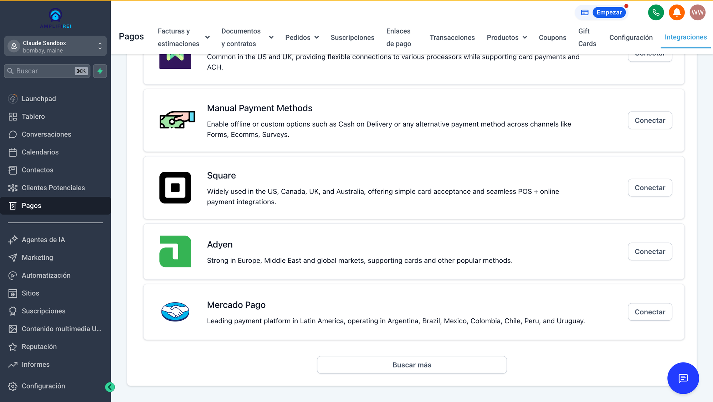Open Calendarios in the sidebar
The image size is (713, 402).
pyautogui.click(x=40, y=152)
